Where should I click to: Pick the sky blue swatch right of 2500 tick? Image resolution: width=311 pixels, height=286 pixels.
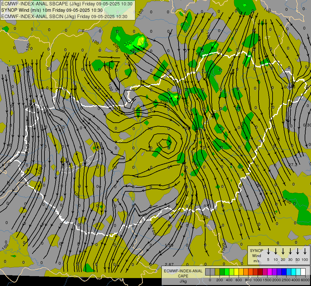click(289, 272)
